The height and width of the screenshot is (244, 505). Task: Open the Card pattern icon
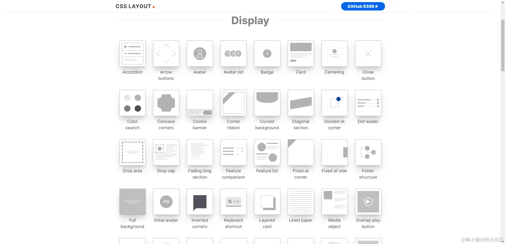click(301, 54)
